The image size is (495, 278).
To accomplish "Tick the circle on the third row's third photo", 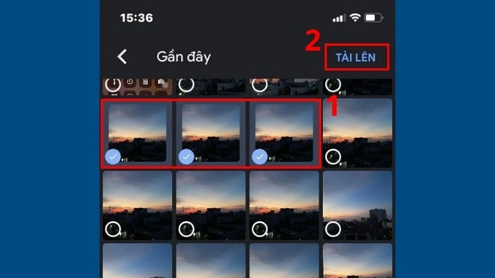I will coord(259,229).
